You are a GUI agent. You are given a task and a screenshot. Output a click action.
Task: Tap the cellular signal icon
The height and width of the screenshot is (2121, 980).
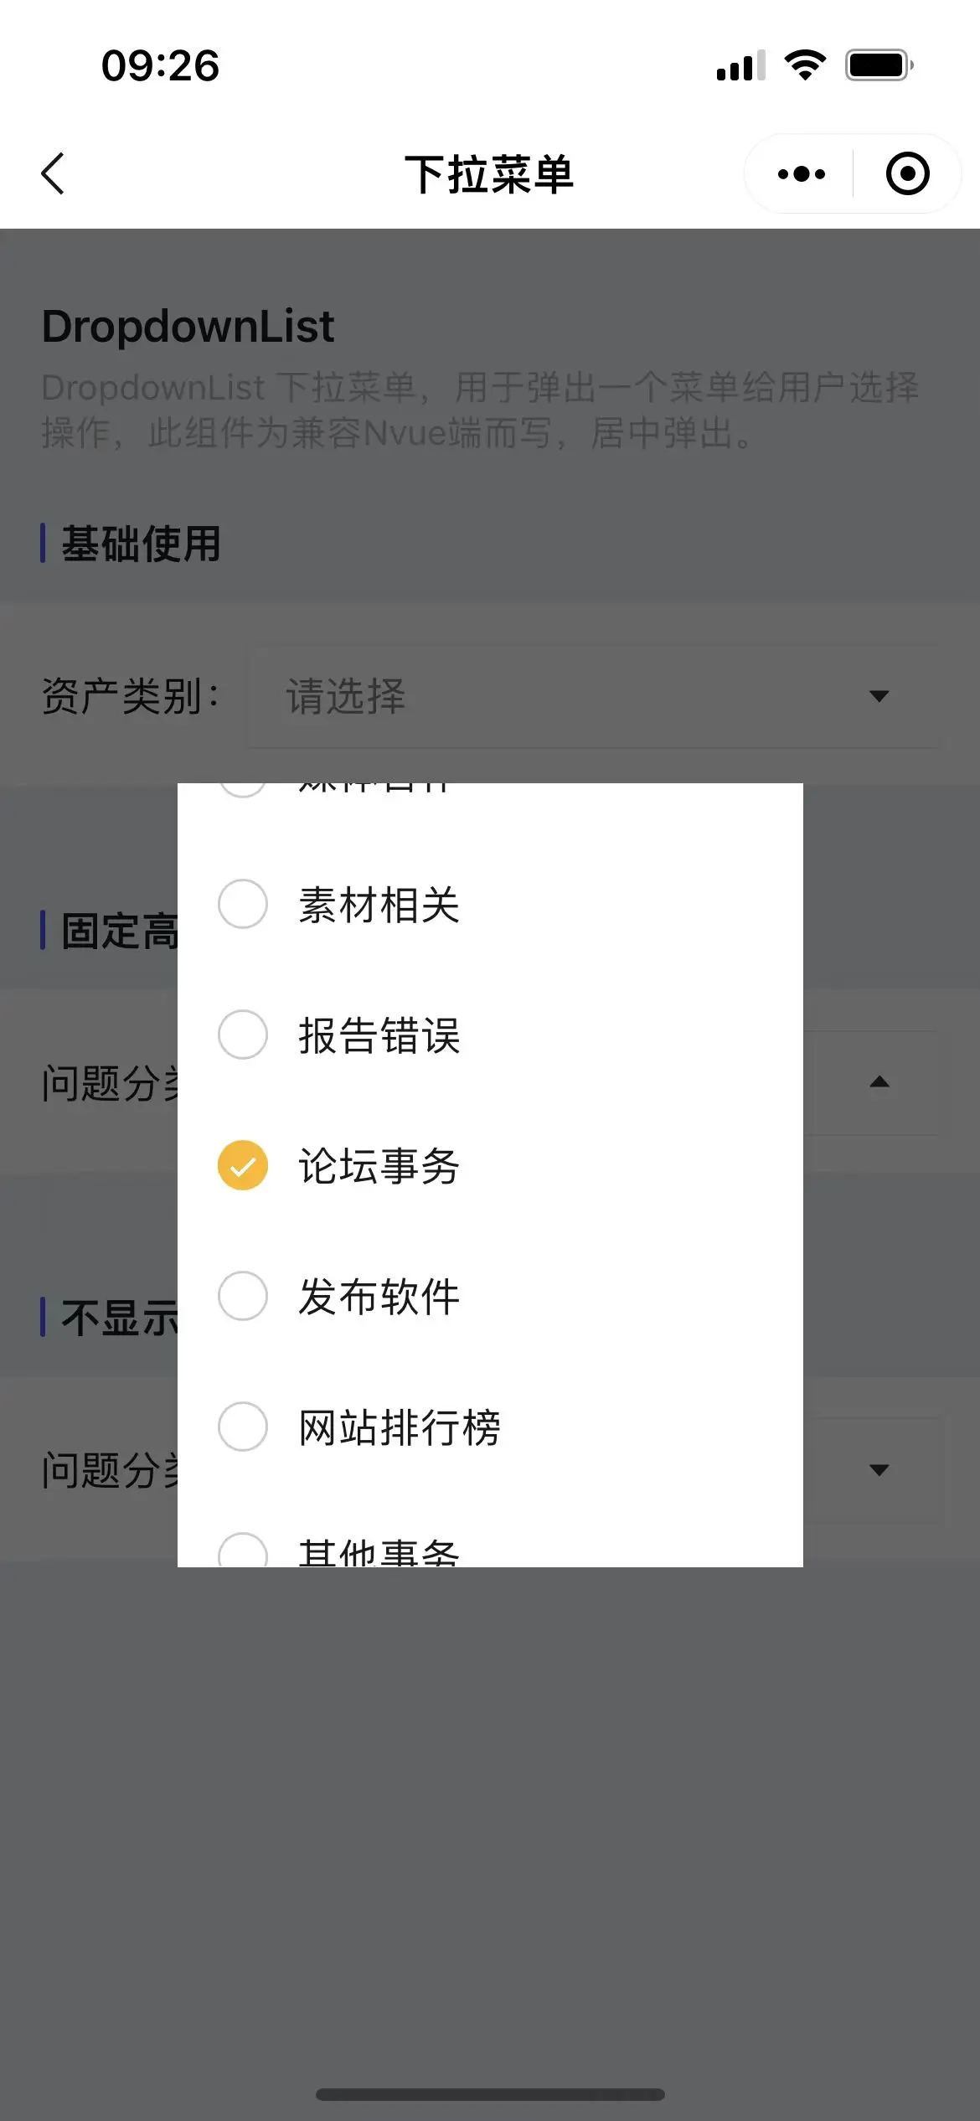coord(740,66)
